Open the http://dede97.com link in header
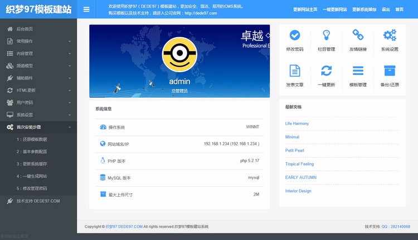Viewport: 418px width, 240px height. 201,13
